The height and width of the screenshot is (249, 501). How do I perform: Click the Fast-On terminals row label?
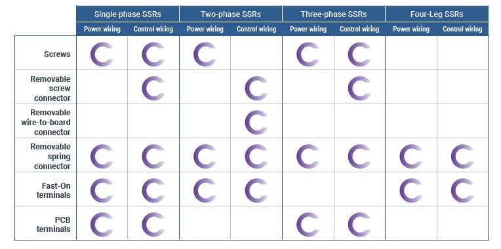[54, 190]
